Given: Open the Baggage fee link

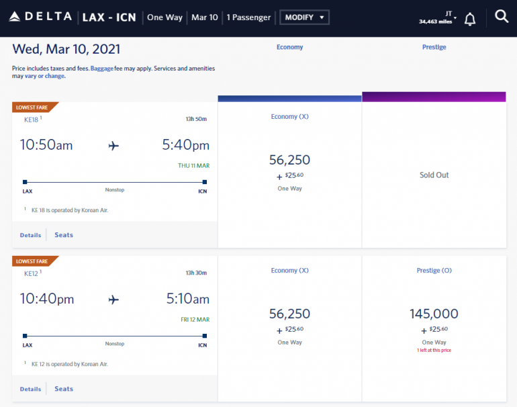Looking at the screenshot, I should click(x=103, y=69).
